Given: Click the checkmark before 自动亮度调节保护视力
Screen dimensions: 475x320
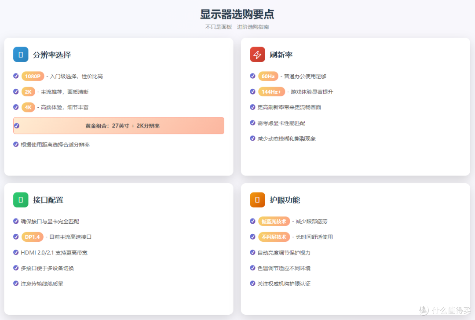Looking at the screenshot, I should coord(252,252).
